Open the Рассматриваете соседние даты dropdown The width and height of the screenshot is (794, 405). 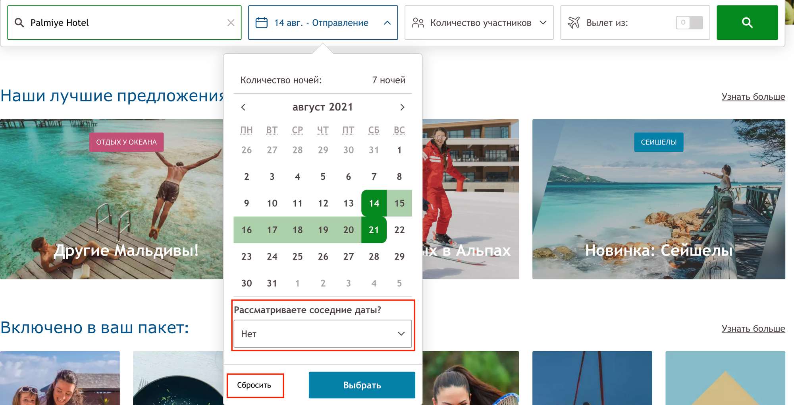click(x=322, y=334)
